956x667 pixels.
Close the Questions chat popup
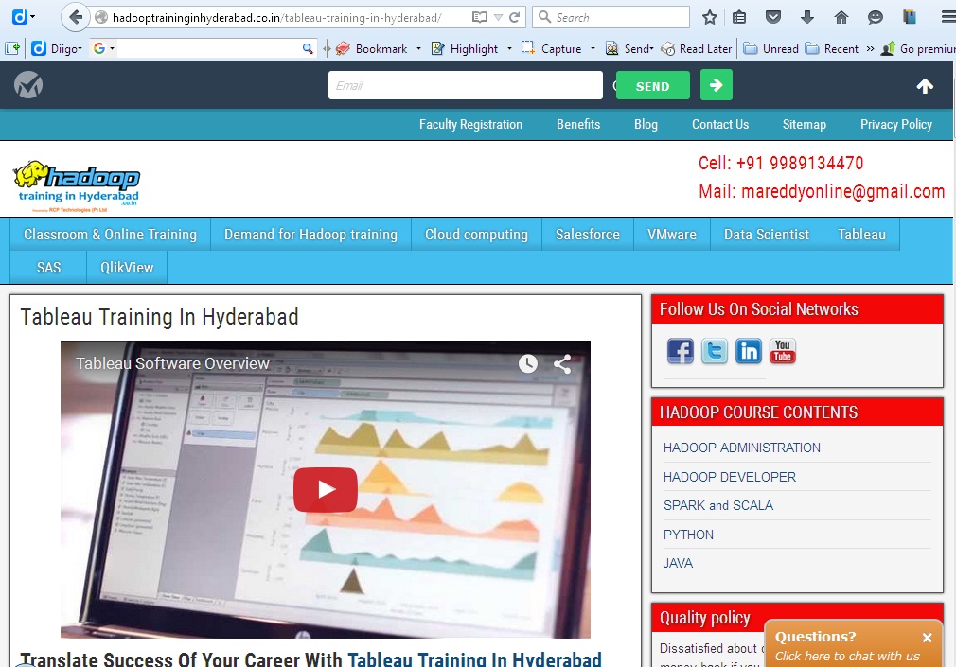pyautogui.click(x=928, y=638)
